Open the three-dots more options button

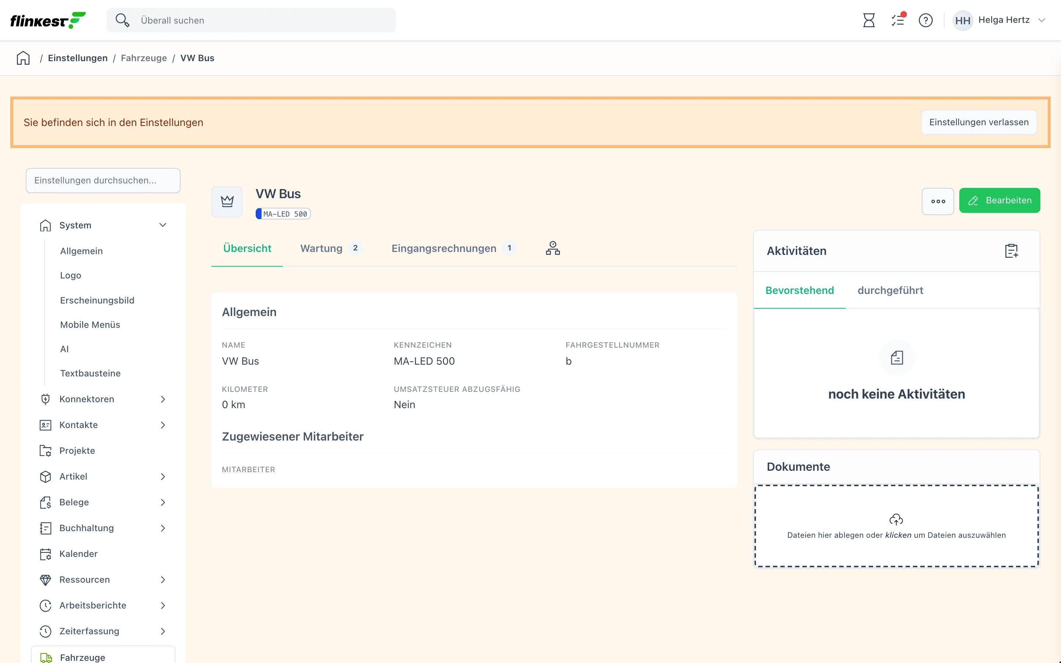click(x=938, y=201)
